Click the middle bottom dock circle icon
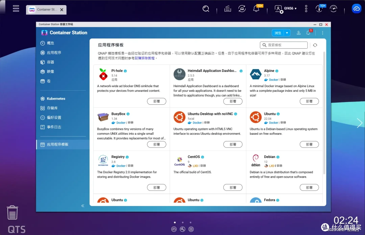Viewport: 365px width, 235px height. coord(182,229)
